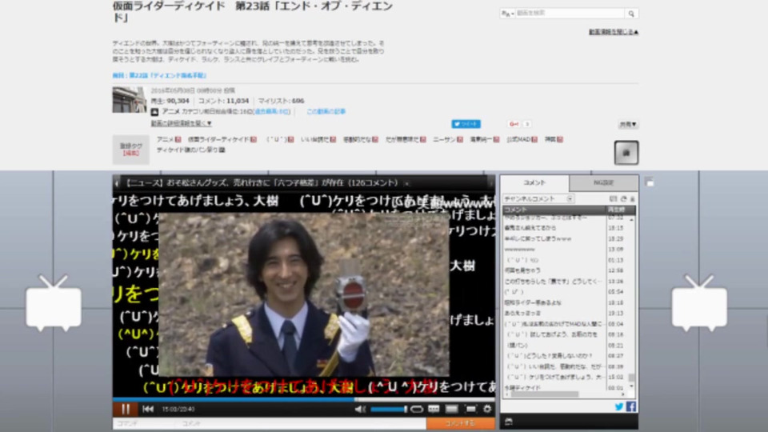Focus the comment command input field

pyautogui.click(x=144, y=423)
